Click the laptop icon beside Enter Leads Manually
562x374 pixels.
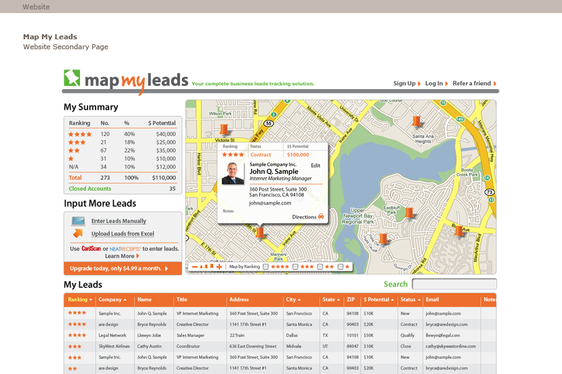[78, 221]
